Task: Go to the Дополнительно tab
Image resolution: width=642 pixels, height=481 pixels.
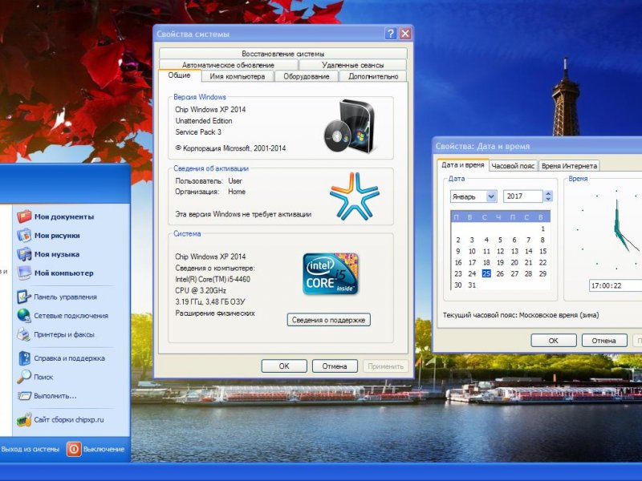Action: [373, 76]
